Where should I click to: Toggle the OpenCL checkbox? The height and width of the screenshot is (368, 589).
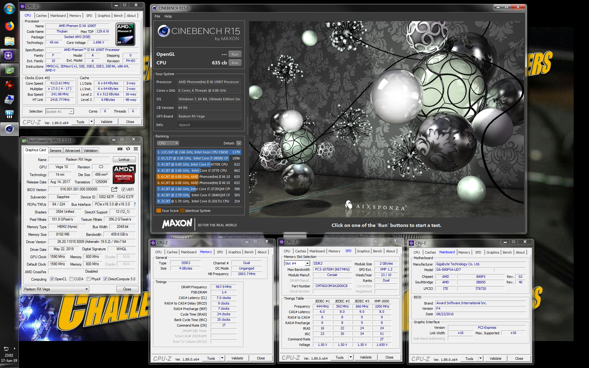(x=52, y=279)
